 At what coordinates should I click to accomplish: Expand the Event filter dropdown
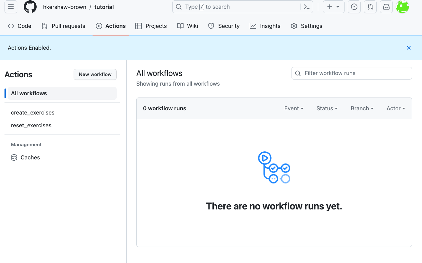click(x=294, y=108)
